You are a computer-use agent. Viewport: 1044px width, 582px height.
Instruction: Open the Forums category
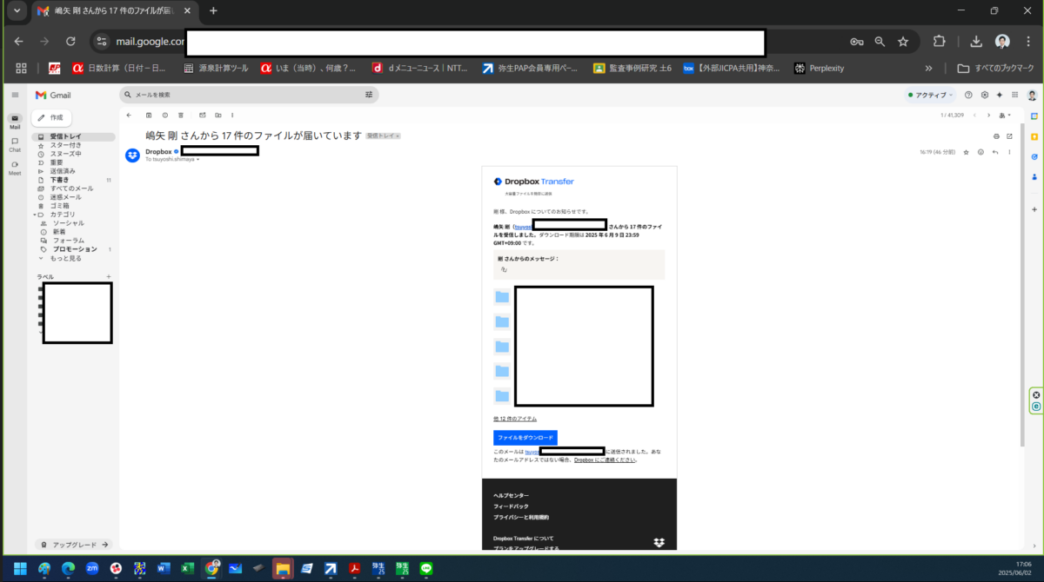click(68, 241)
